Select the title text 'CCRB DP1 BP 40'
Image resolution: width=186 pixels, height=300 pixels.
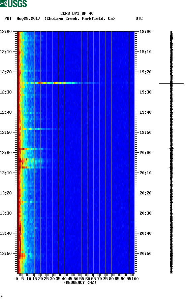click(x=77, y=13)
